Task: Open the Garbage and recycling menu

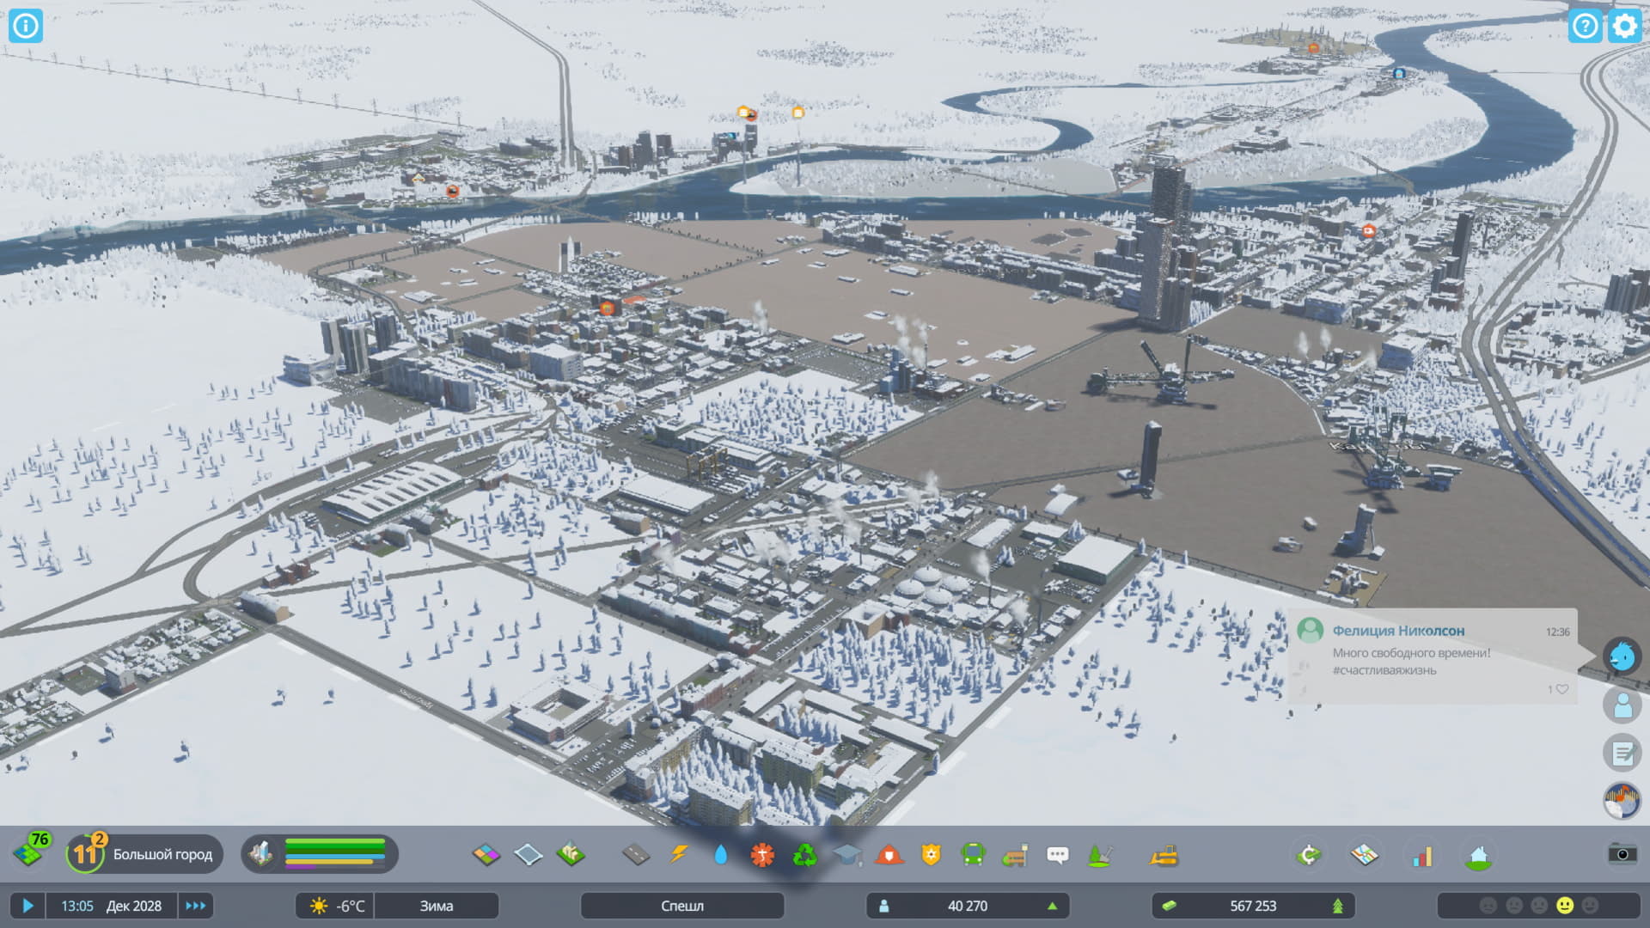Action: click(x=805, y=854)
